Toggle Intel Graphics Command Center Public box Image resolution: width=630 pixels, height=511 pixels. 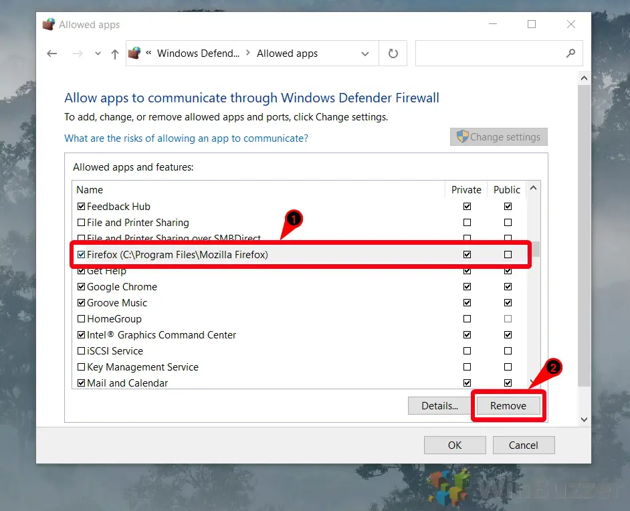point(508,335)
